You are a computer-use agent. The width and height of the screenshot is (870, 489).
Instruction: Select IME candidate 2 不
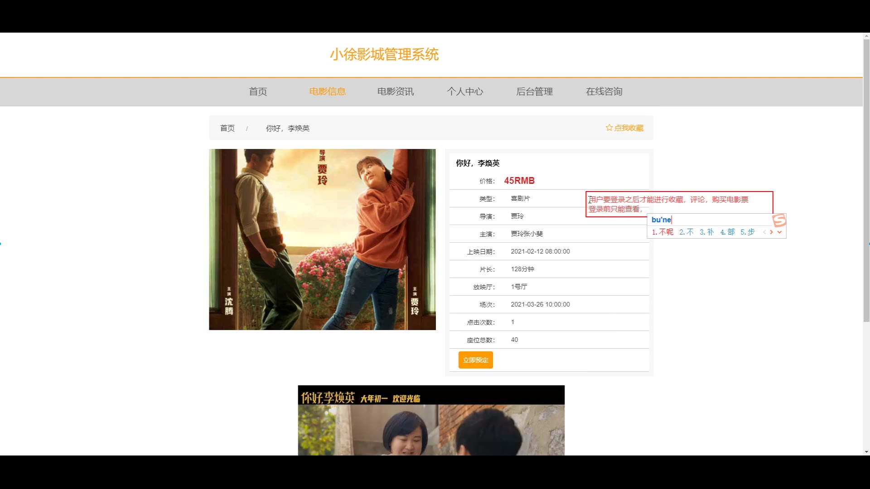pos(686,232)
